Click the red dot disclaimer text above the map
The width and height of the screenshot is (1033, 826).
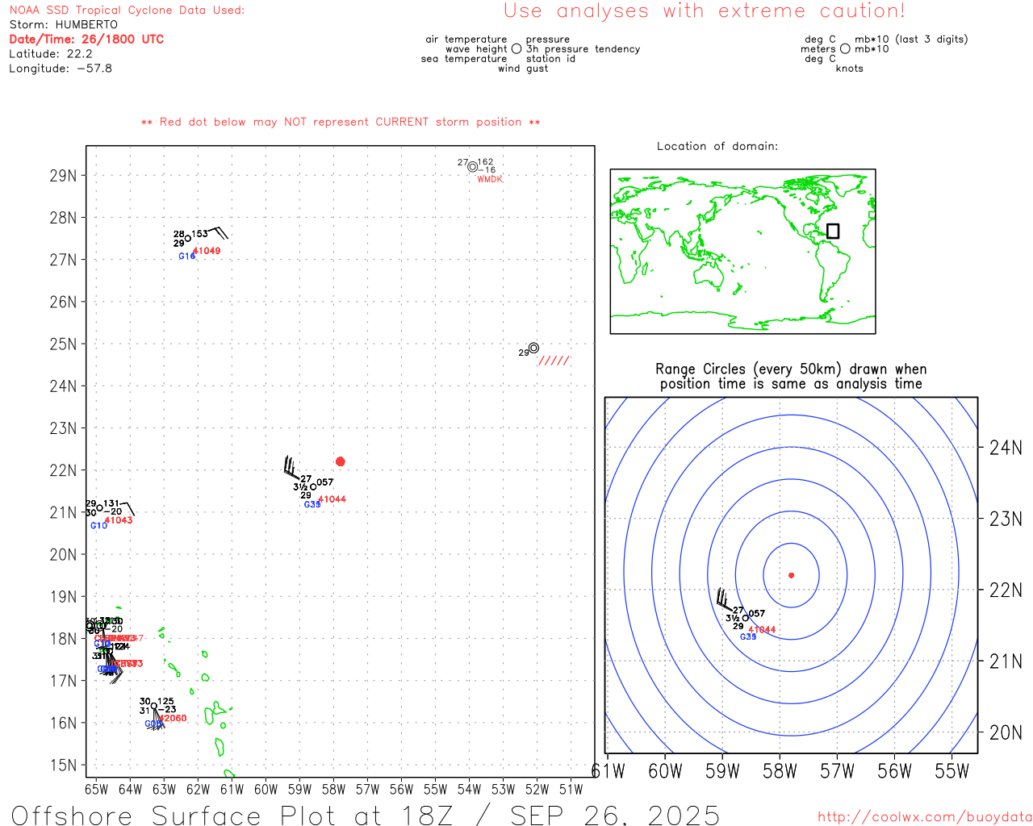pyautogui.click(x=341, y=122)
